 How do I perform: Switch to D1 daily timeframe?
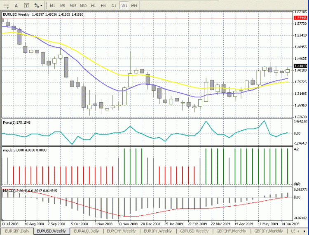click(114, 6)
